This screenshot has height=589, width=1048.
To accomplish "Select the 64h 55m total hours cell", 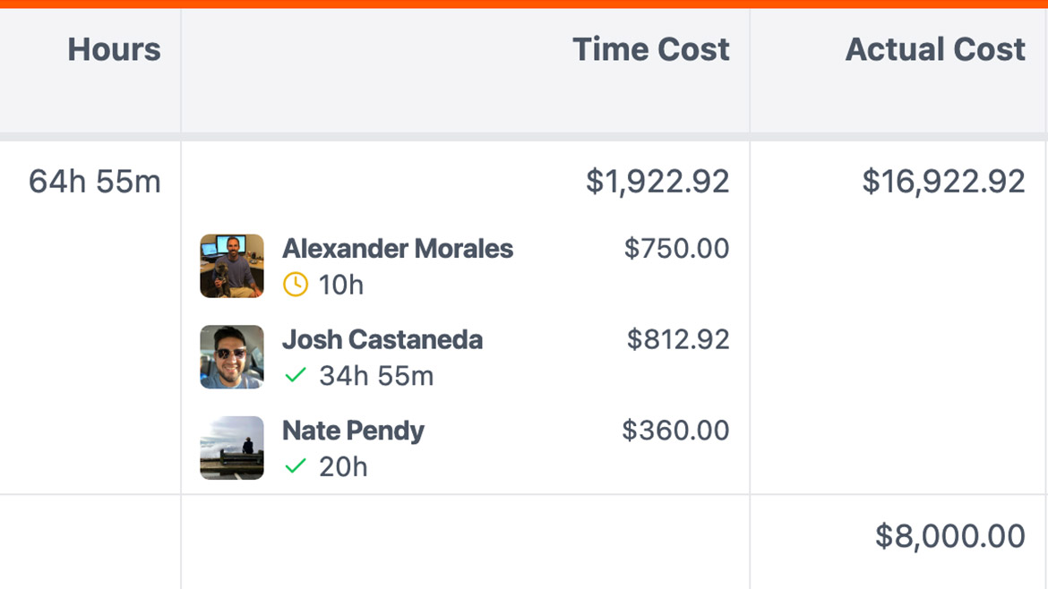I will (95, 182).
